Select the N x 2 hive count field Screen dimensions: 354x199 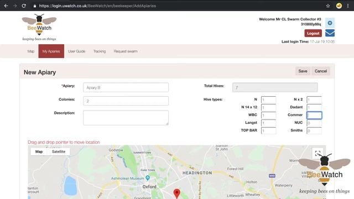(x=314, y=99)
